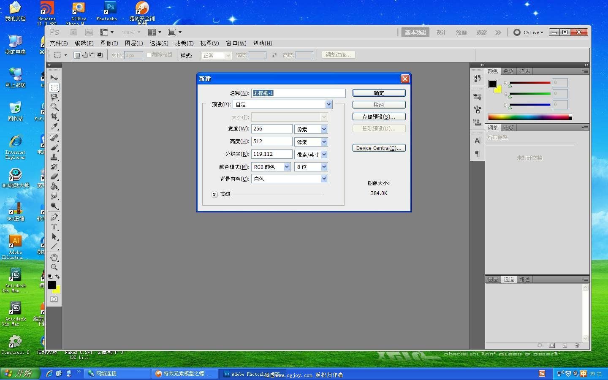608x380 pixels.
Task: Open the 背景内容 白色 dropdown
Action: 290,179
